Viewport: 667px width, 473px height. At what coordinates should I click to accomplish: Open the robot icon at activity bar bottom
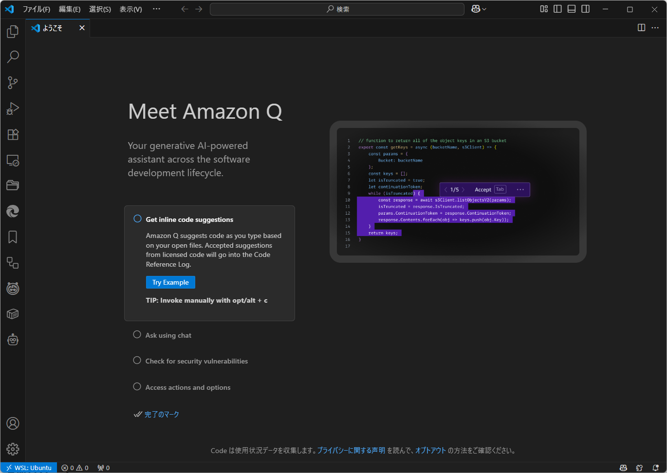(13, 340)
